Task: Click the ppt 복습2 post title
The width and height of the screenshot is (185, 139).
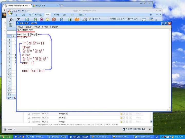Action: point(62,118)
